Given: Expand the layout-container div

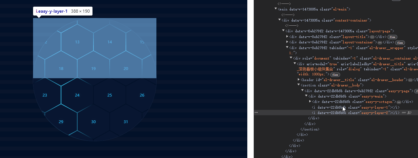Looking at the screenshot, I should 287,42.
